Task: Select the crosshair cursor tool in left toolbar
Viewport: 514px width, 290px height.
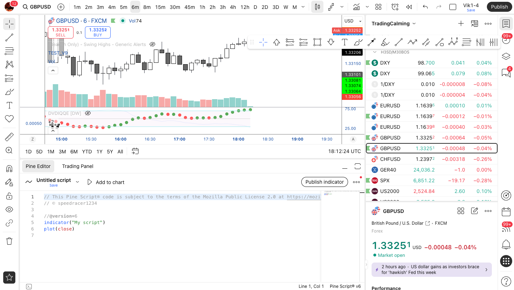Action: tap(9, 24)
